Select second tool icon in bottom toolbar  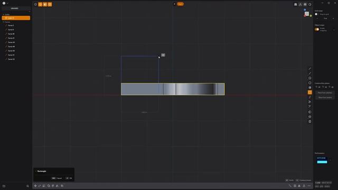click(40, 186)
